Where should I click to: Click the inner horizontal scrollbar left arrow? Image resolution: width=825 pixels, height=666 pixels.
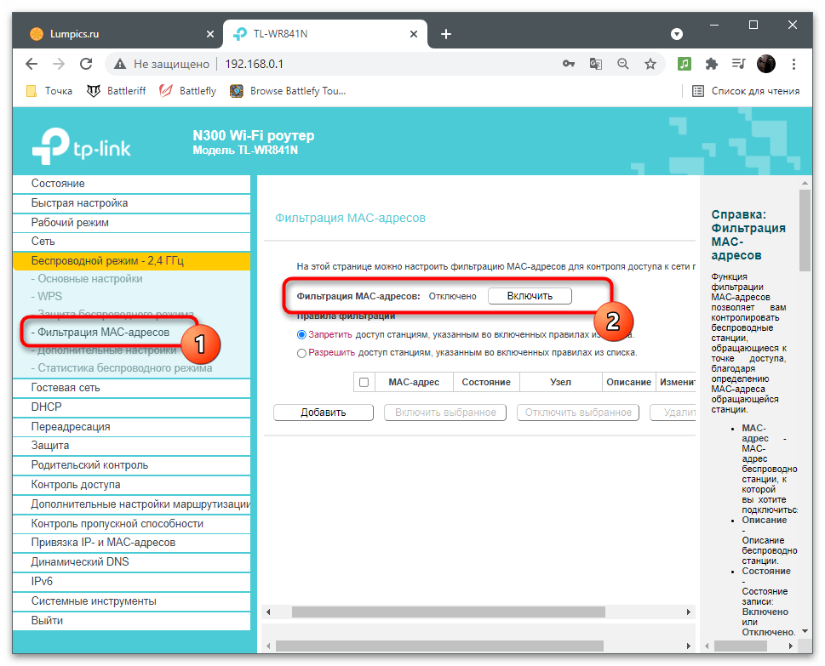pos(268,612)
